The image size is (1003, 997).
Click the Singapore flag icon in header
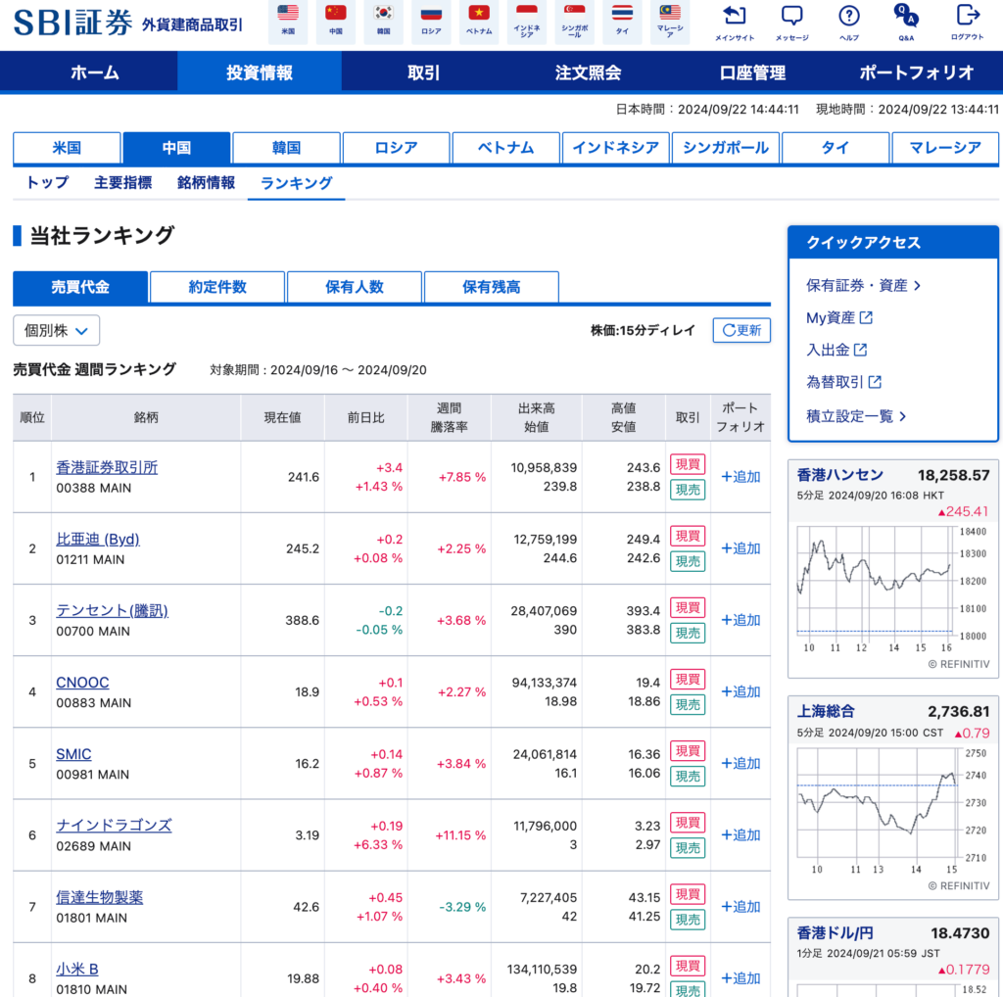coord(574,11)
